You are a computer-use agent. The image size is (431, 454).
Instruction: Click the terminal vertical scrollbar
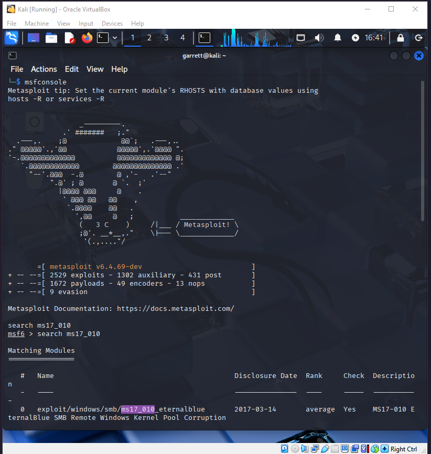[423, 150]
